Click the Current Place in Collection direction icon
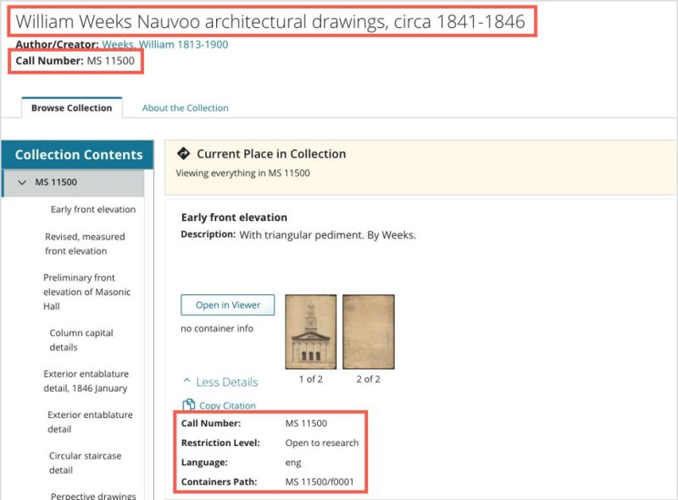Image resolution: width=678 pixels, height=500 pixels. 182,154
